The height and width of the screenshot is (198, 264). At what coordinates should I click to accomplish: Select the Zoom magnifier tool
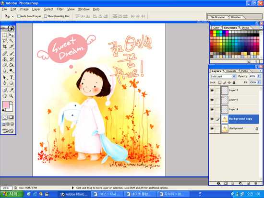pyautogui.click(x=12, y=96)
